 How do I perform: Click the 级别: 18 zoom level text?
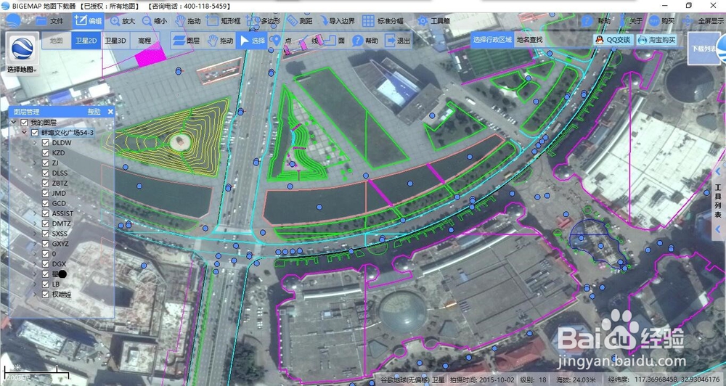534,380
